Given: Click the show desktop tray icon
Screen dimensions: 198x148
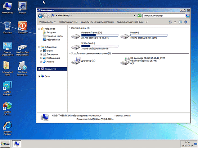Looking at the screenshot, I should 195,144.
